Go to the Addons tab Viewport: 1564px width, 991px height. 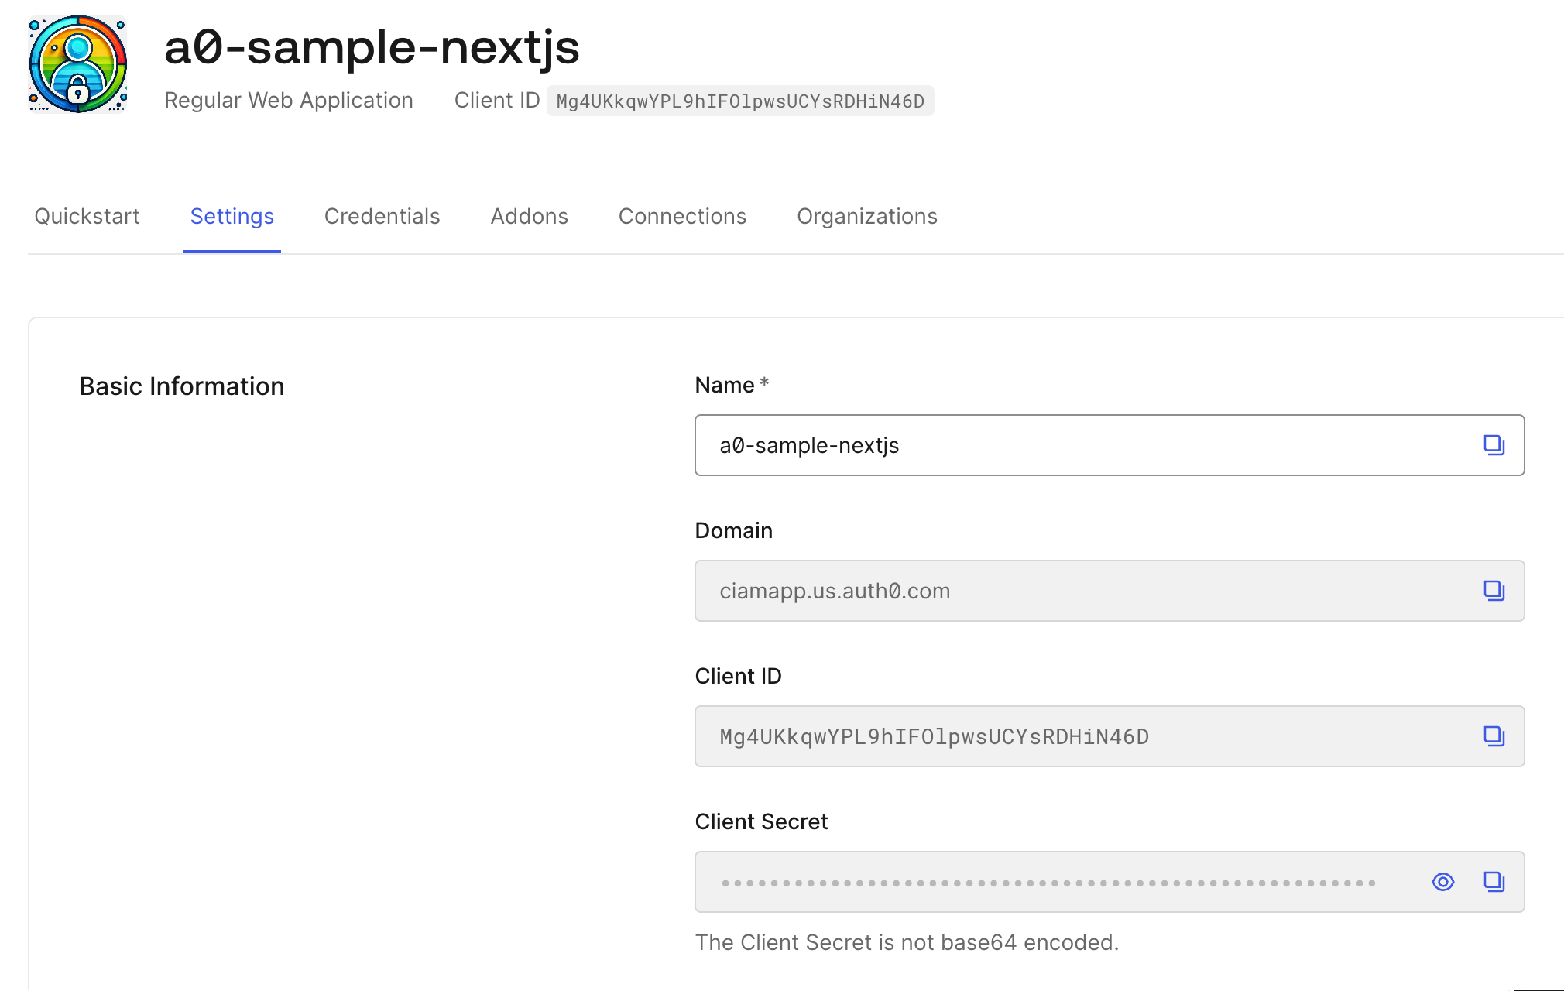click(x=529, y=216)
